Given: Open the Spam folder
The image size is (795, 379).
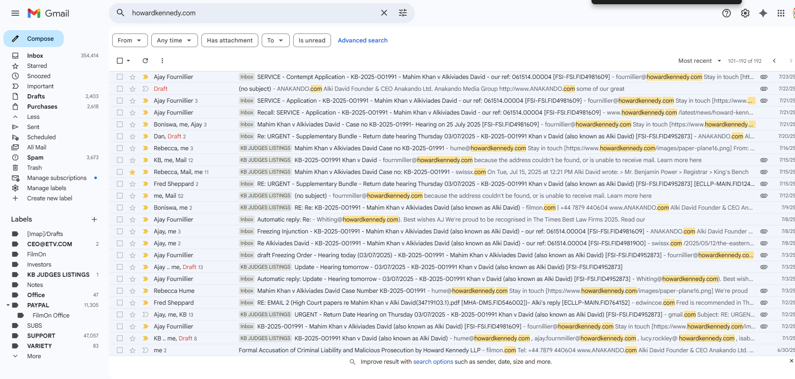Looking at the screenshot, I should (35, 157).
